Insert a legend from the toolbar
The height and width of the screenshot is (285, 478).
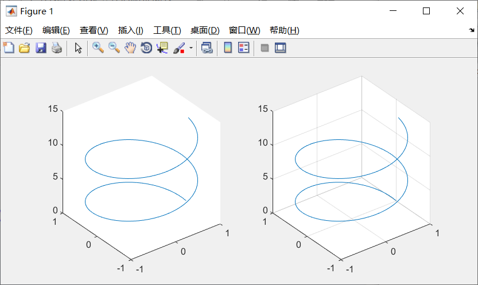(243, 48)
